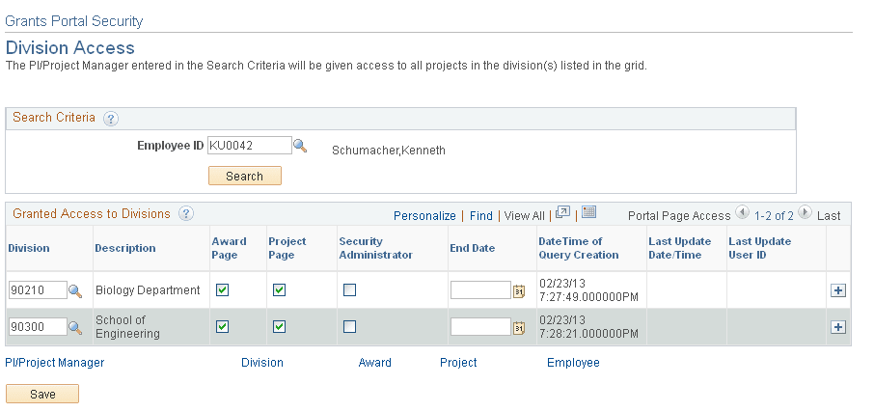Open division lookup for 90300
The height and width of the screenshot is (412, 874).
tap(75, 328)
